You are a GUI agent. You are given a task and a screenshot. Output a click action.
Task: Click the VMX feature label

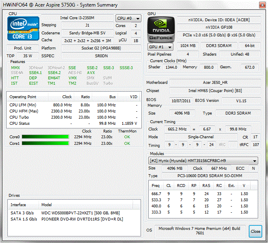tap(73, 78)
